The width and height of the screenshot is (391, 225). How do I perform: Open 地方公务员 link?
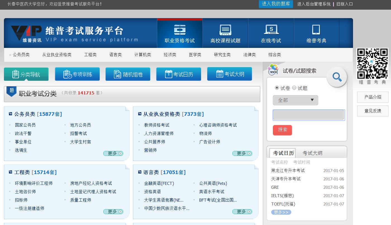(81, 125)
